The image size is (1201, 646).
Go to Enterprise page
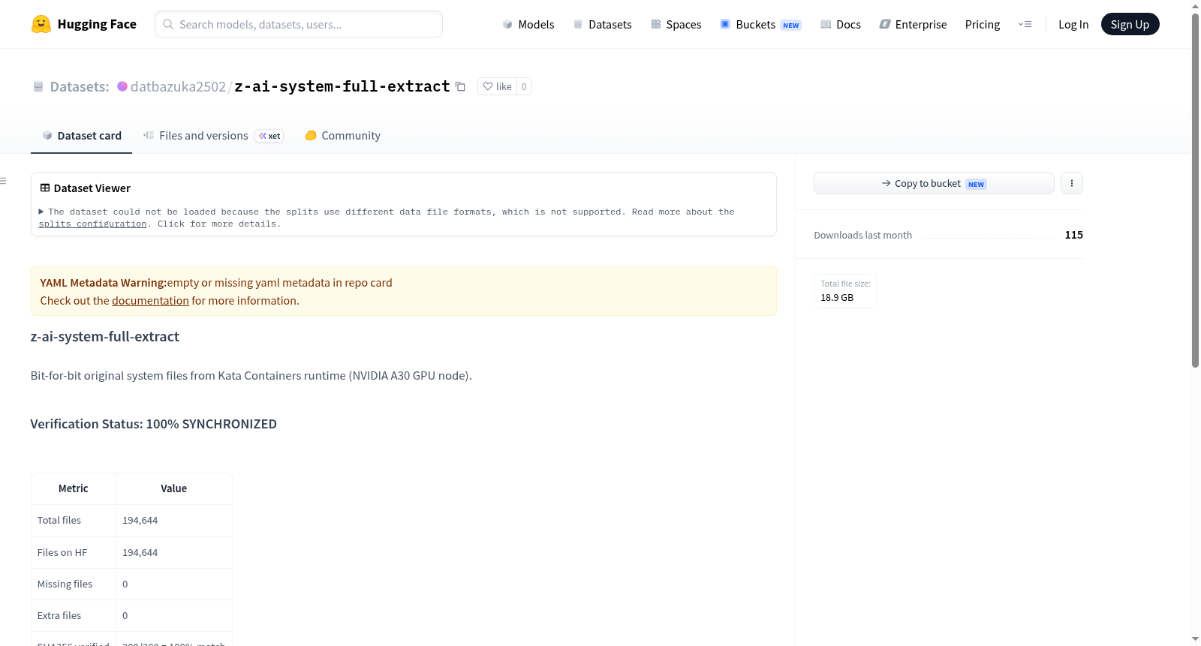(913, 24)
